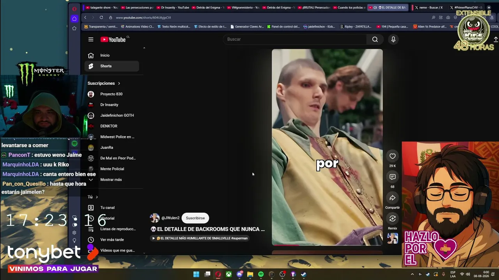The width and height of the screenshot is (499, 280).
Task: Open a new browser tab with plus
Action: click(489, 7)
